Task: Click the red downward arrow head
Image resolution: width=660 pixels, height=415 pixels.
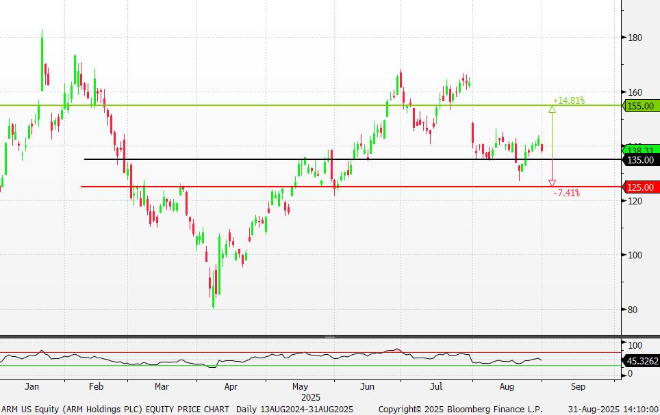Action: pos(552,183)
